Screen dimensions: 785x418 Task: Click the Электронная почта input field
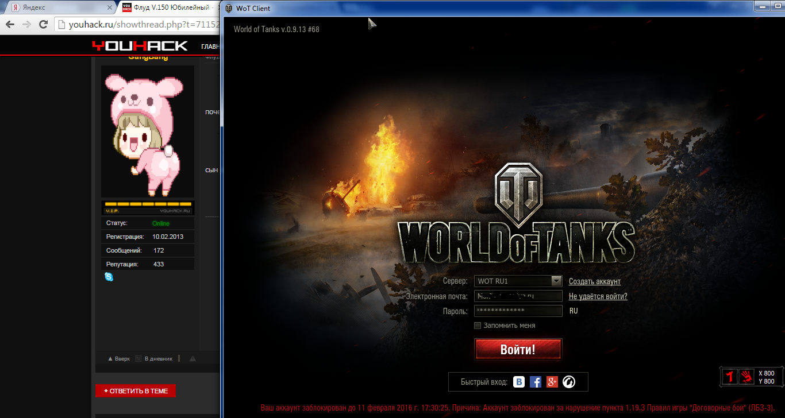click(518, 296)
